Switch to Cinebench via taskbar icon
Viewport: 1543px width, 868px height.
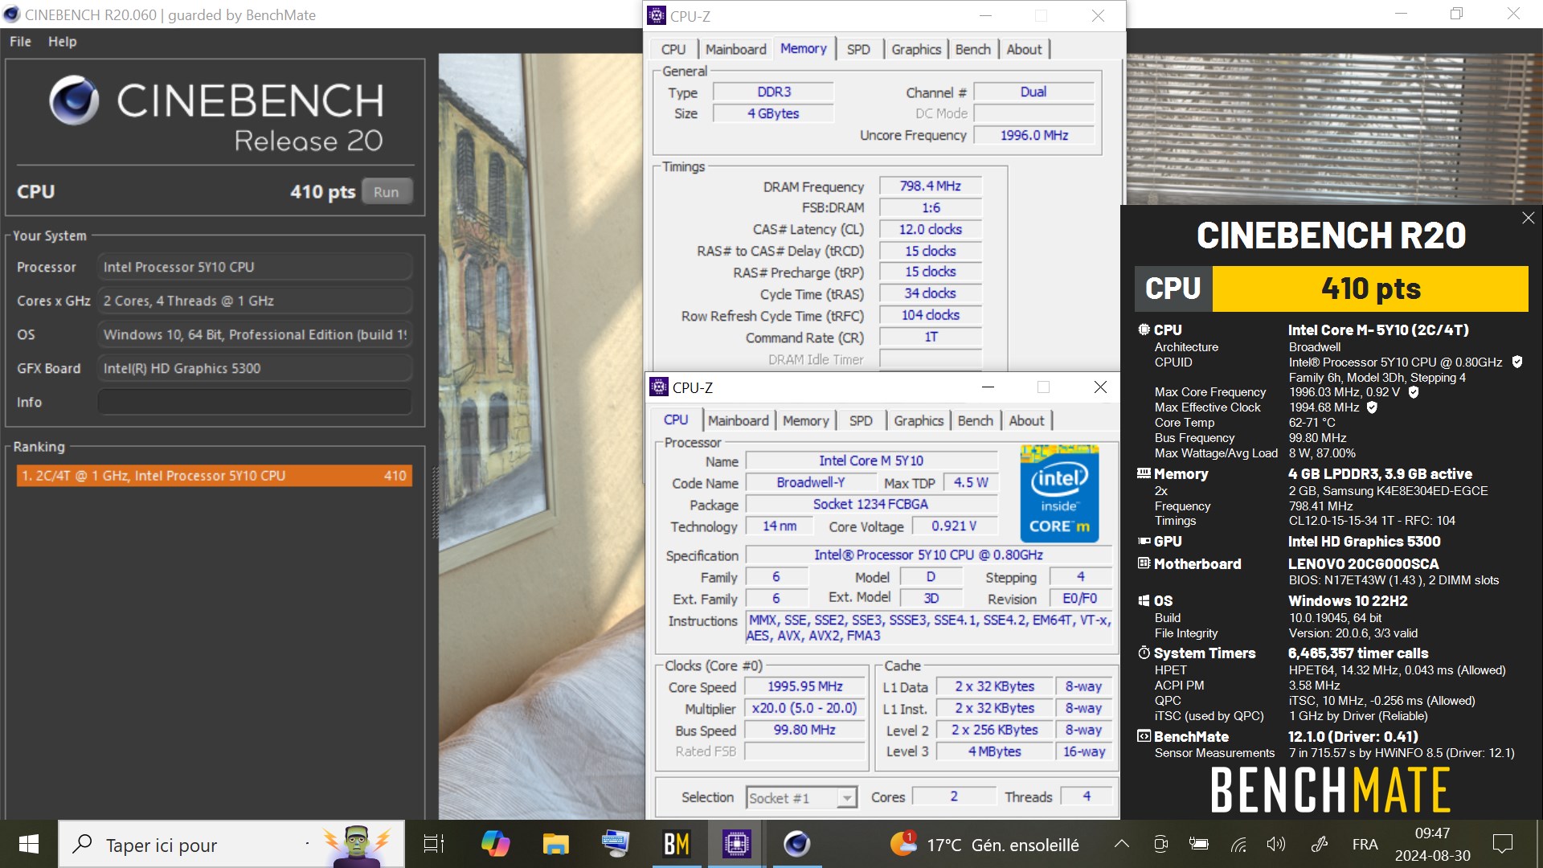point(796,844)
